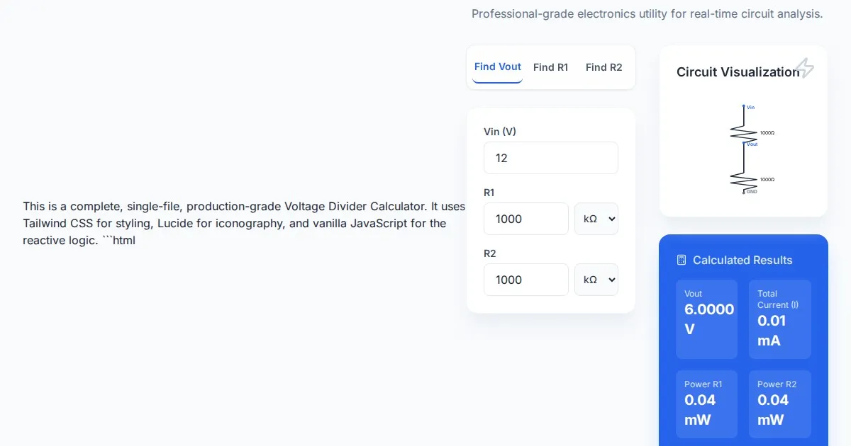
Task: Open the R2 unit dropdown showing kΩ
Action: point(596,280)
